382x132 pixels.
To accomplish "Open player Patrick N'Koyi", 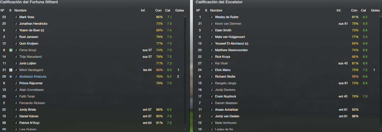I will 29,123.
